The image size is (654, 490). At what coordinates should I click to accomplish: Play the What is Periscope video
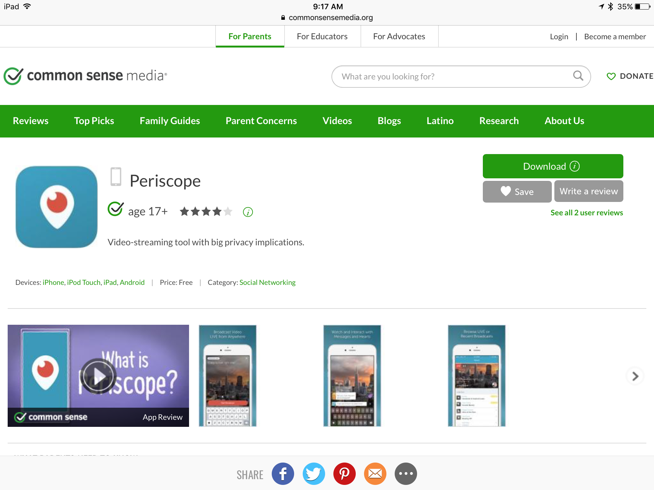[98, 376]
